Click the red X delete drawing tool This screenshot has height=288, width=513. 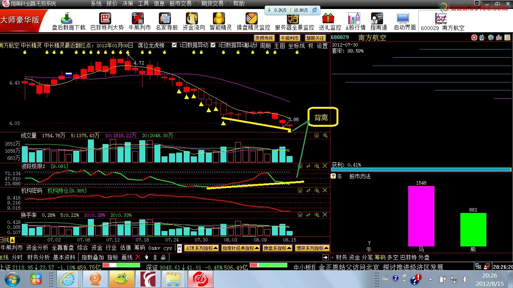point(138,257)
